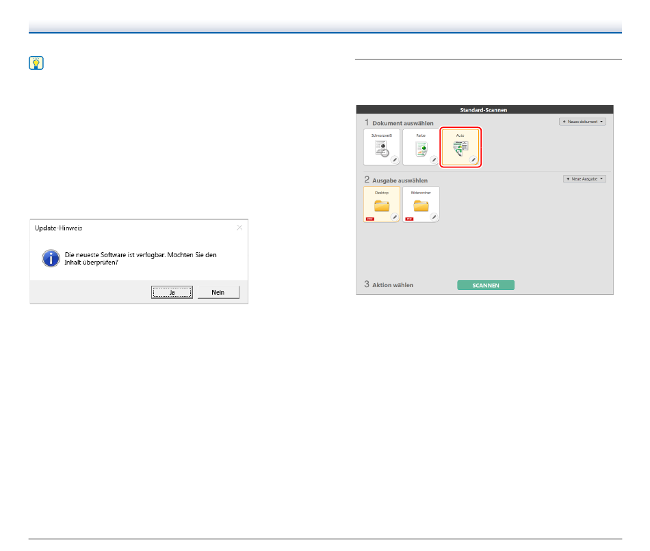The width and height of the screenshot is (650, 551).
Task: Select the Desktop output folder tile
Action: tap(381, 204)
